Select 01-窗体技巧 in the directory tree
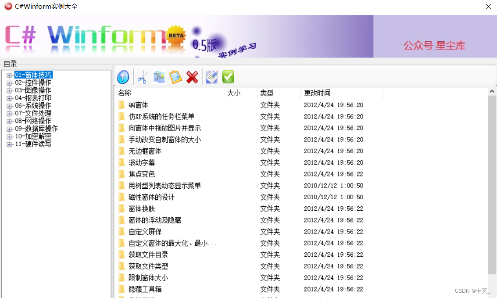This screenshot has width=497, height=298. point(33,75)
